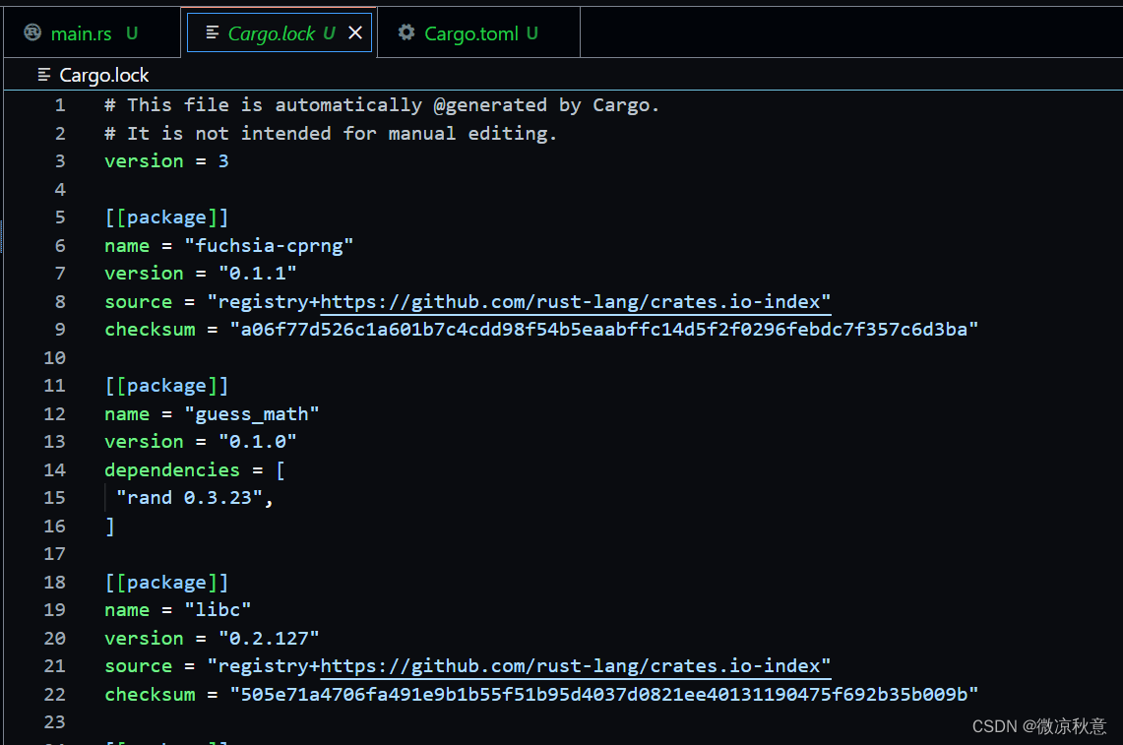Open the crates.io-index link on line 8

coord(576,301)
